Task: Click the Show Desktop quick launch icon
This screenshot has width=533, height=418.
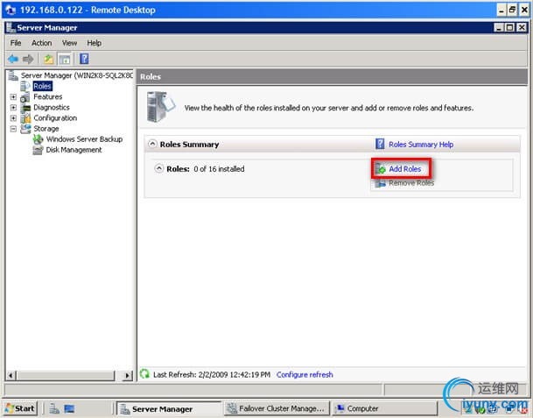Action: (69, 408)
